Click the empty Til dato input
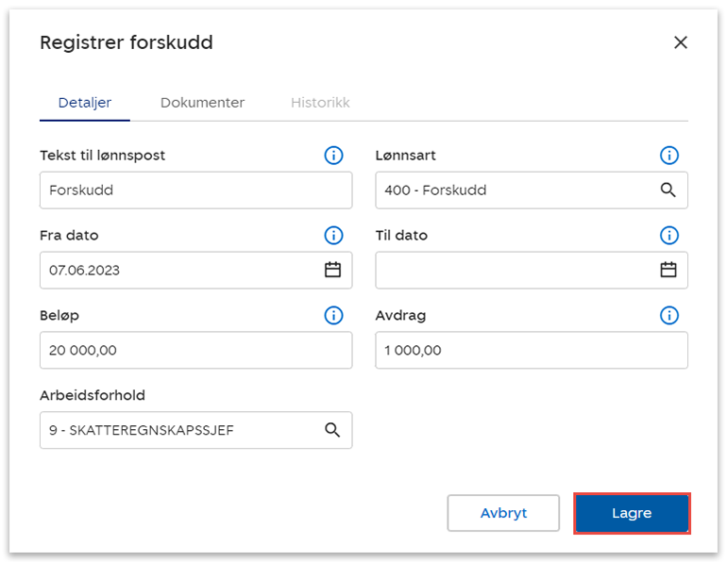The image size is (727, 562). coord(515,271)
